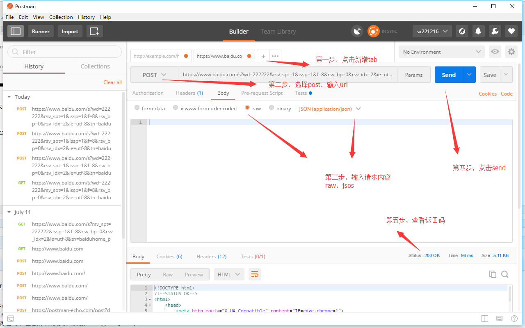Open HTML response format dropdown
The height and width of the screenshot is (328, 525).
tap(229, 274)
